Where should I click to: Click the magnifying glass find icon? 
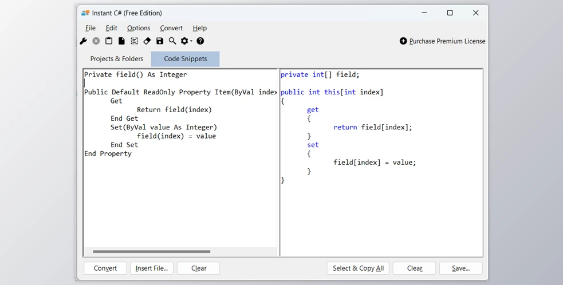tap(172, 41)
